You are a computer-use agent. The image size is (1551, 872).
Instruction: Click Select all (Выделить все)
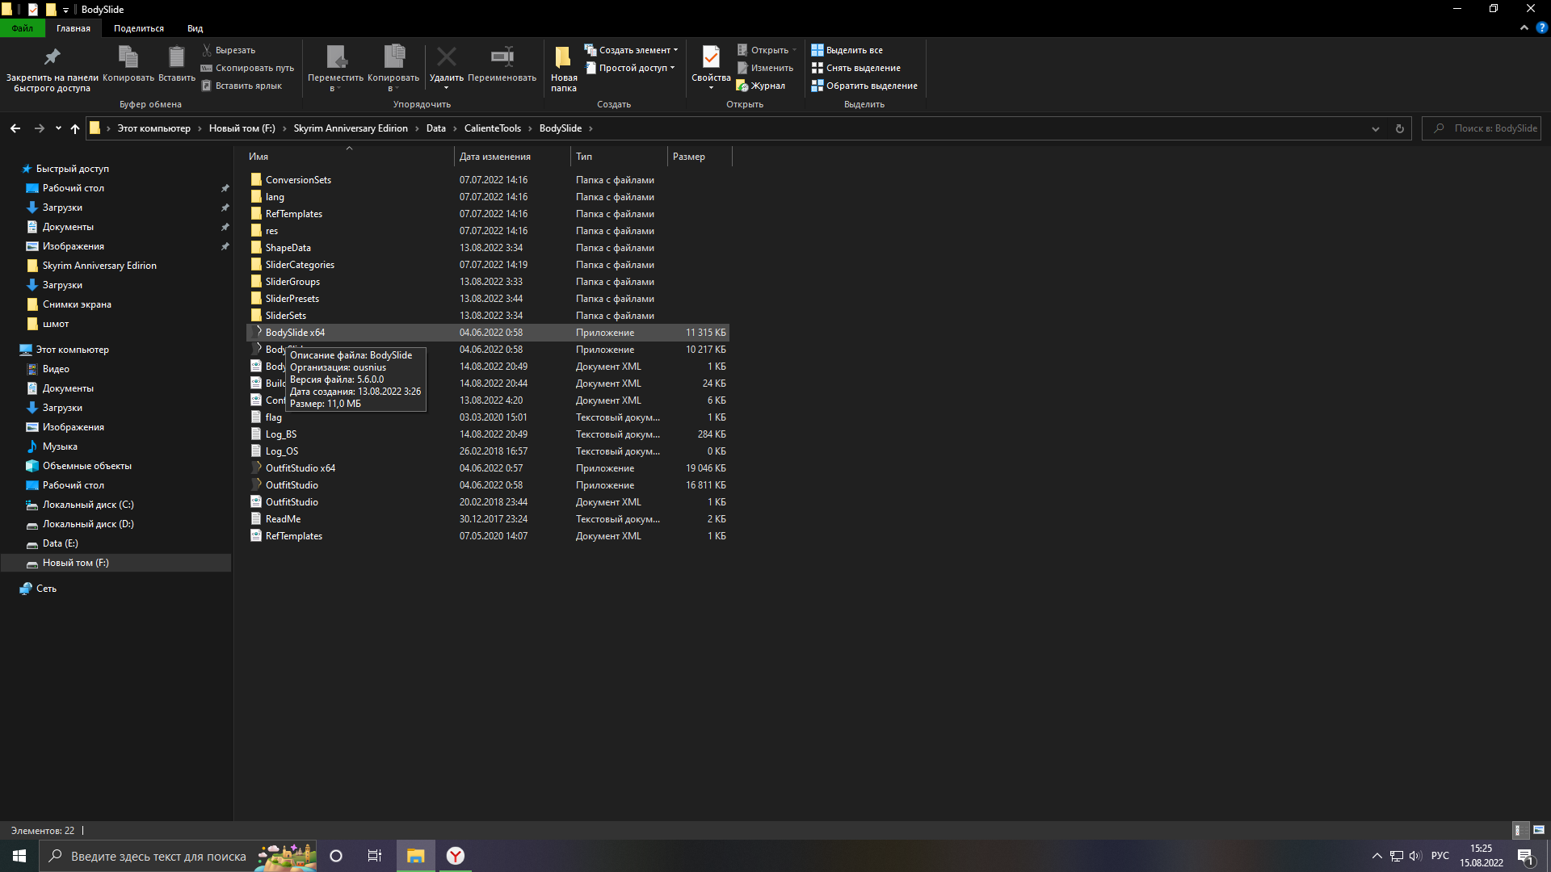coord(847,50)
